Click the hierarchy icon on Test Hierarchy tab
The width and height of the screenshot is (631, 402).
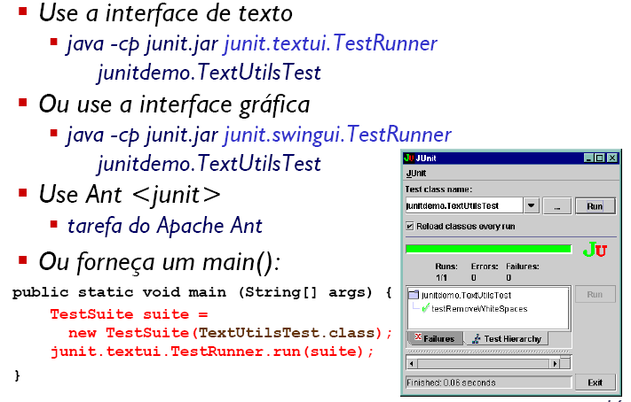[x=476, y=339]
